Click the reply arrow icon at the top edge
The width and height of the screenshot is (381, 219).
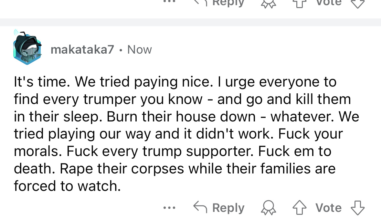(200, 3)
